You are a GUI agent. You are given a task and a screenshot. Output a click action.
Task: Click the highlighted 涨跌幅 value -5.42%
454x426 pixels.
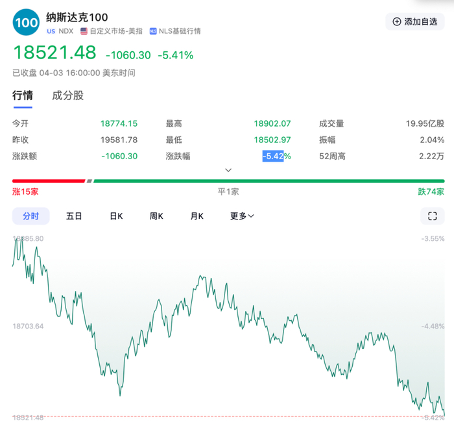(x=276, y=157)
